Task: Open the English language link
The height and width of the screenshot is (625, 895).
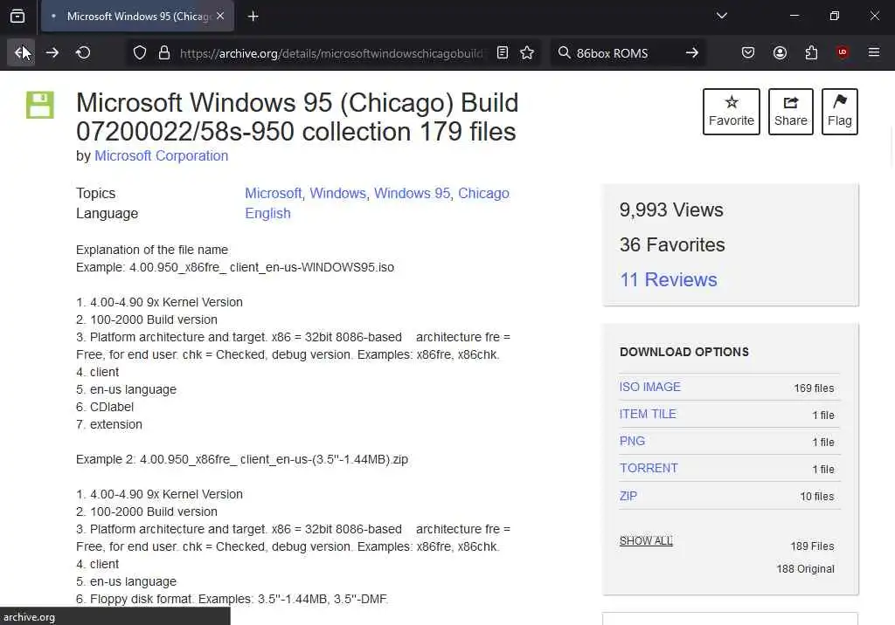Action: coord(267,213)
